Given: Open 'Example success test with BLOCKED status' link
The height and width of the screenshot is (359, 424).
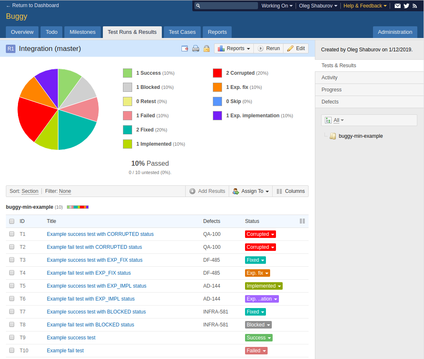Looking at the screenshot, I should pos(96,312).
